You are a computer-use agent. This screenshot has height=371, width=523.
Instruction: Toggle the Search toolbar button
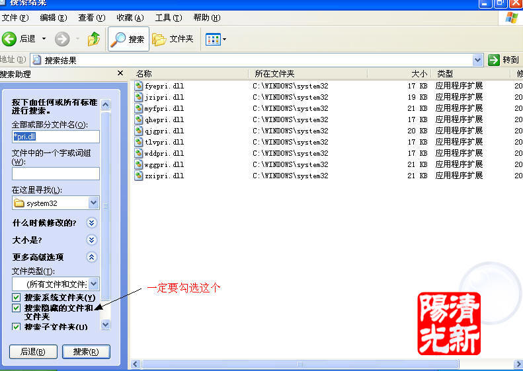(128, 39)
